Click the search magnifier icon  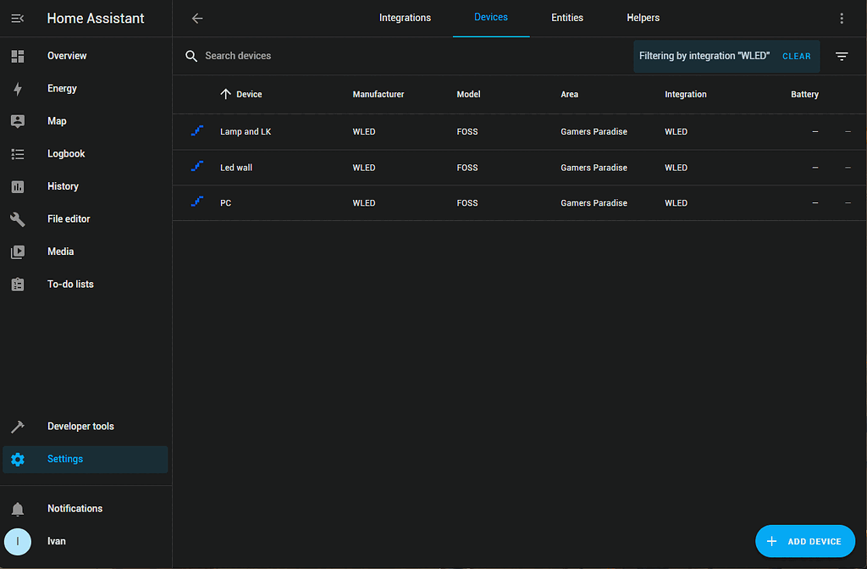191,55
